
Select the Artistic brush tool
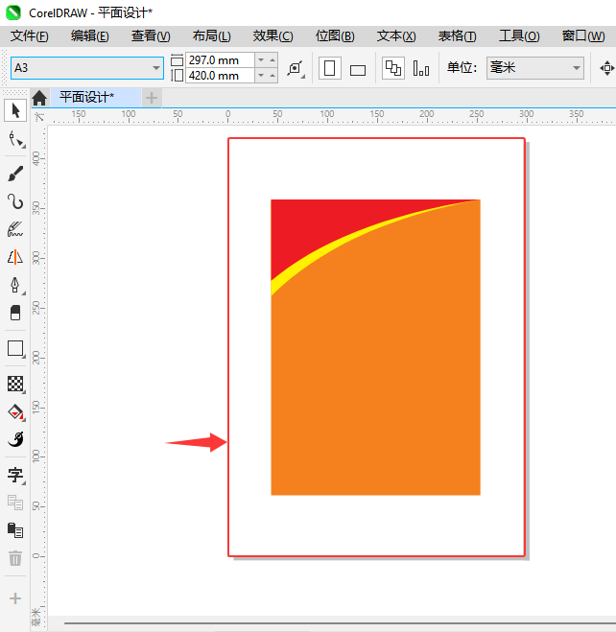15,174
